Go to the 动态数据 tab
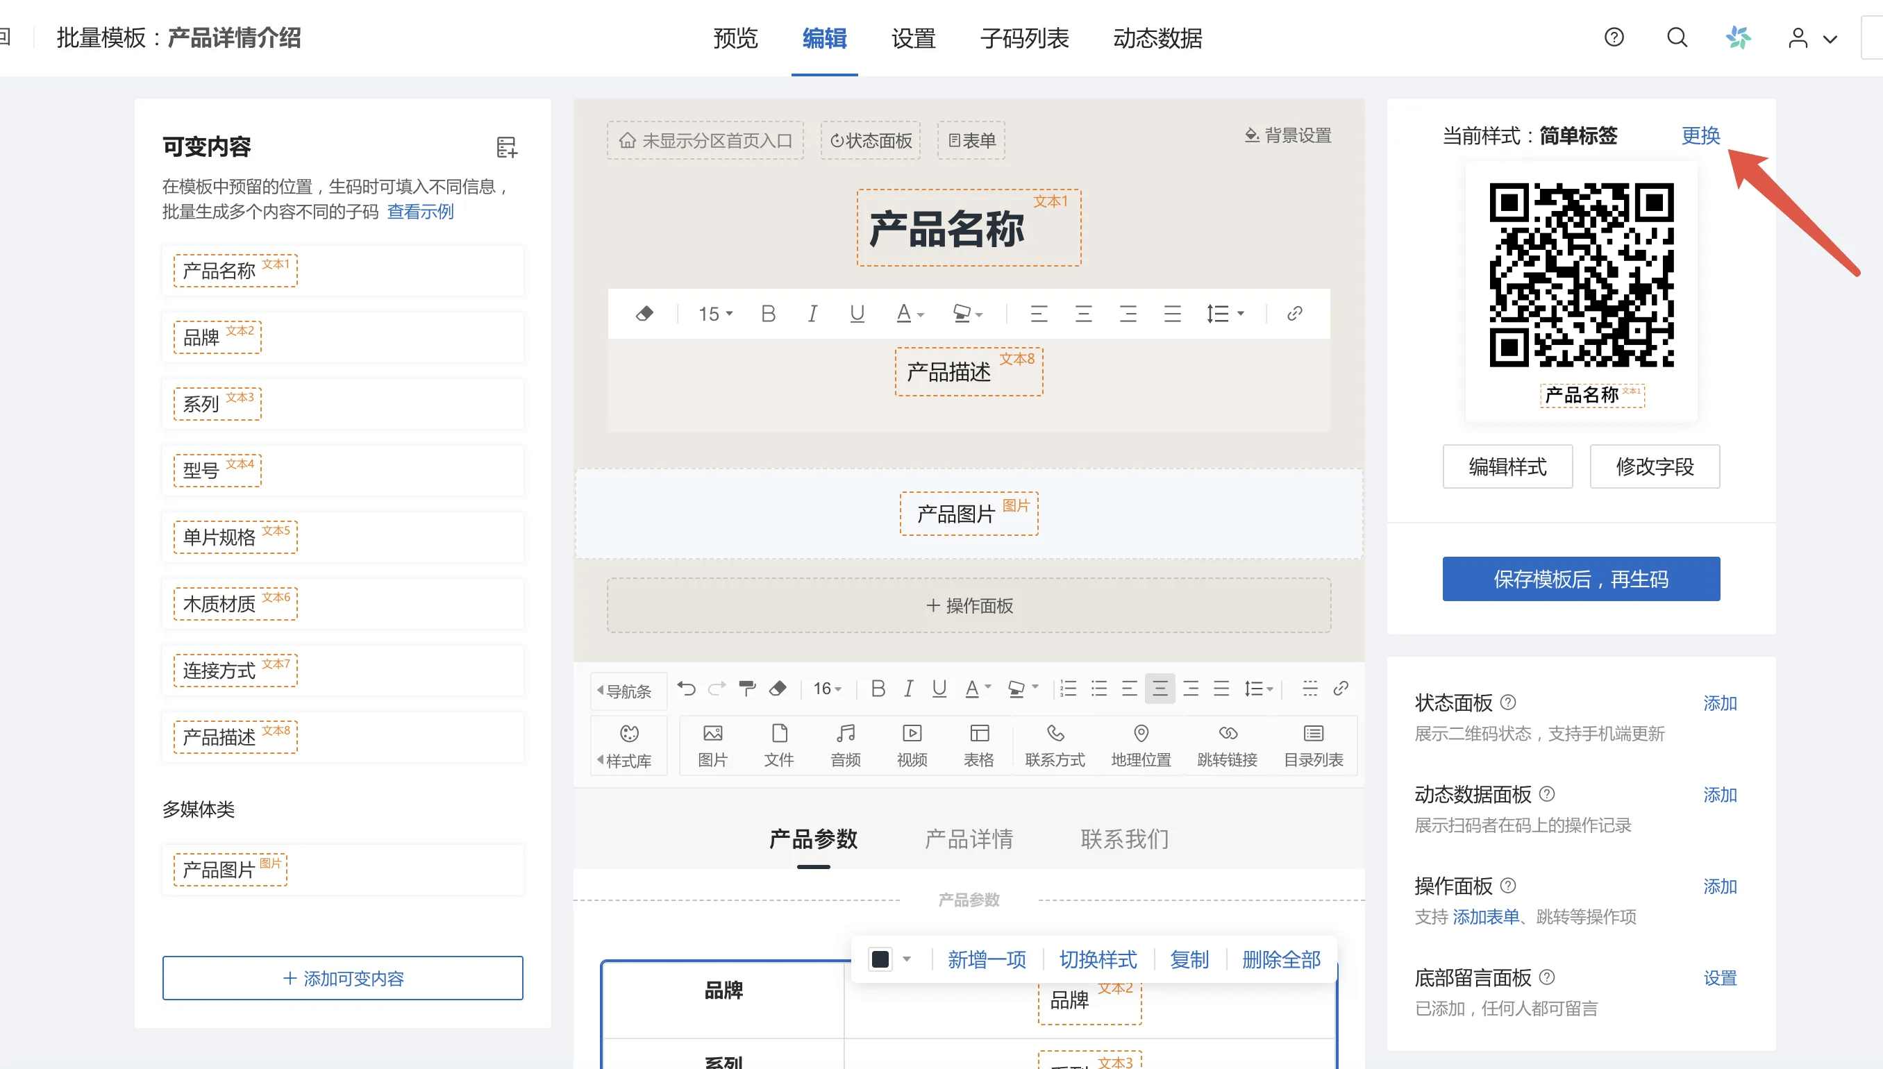Image resolution: width=1883 pixels, height=1069 pixels. [x=1157, y=37]
